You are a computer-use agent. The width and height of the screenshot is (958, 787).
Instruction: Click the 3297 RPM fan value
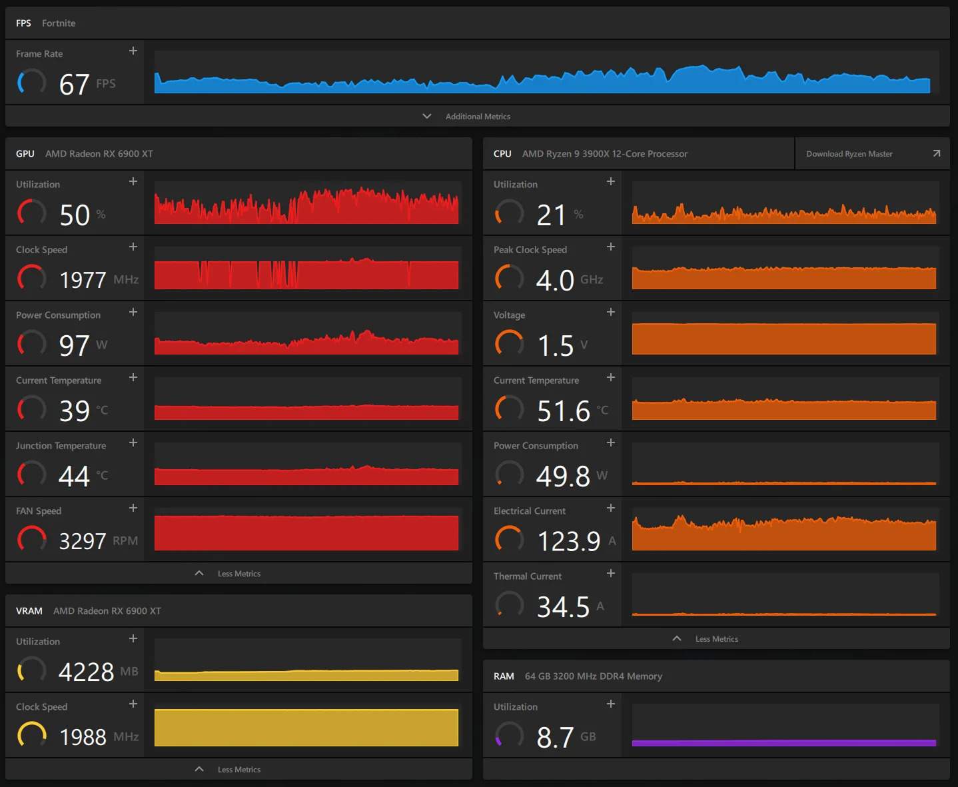[99, 541]
